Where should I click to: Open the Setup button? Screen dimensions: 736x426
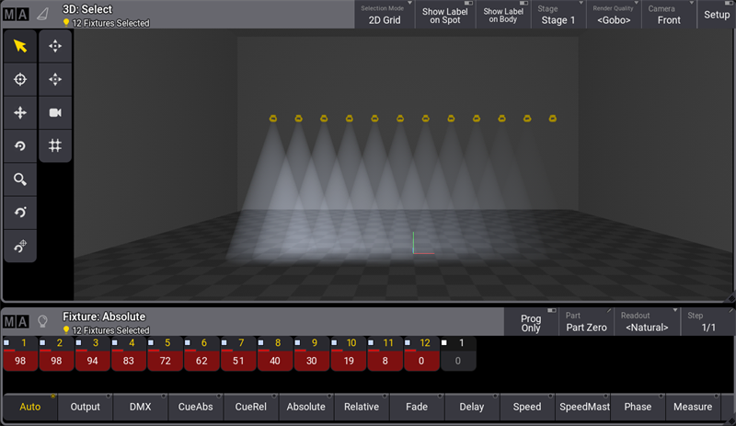click(716, 15)
